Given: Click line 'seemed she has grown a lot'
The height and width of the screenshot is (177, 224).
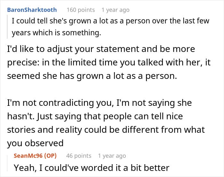Looking at the screenshot, I should point(92,76).
